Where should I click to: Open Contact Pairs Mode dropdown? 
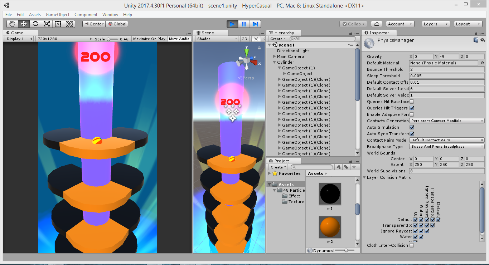tap(447, 140)
